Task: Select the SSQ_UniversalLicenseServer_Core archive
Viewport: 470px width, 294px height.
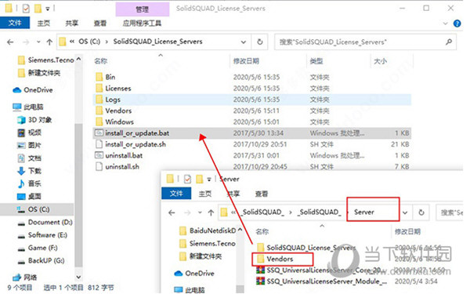Action: (318, 270)
